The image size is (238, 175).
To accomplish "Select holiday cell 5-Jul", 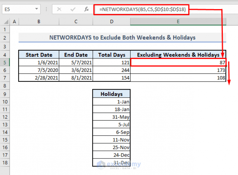I will 112,125.
